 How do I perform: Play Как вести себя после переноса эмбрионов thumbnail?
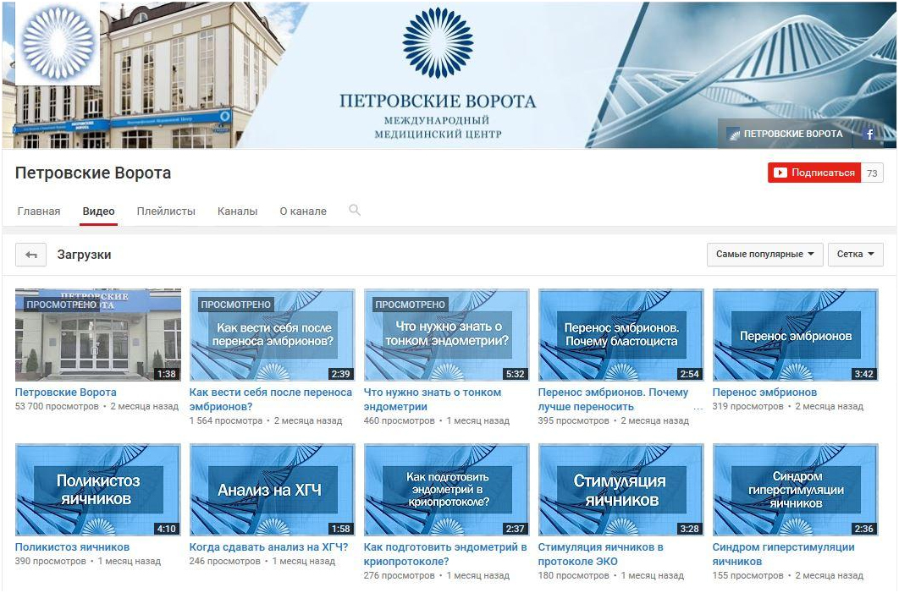click(273, 335)
